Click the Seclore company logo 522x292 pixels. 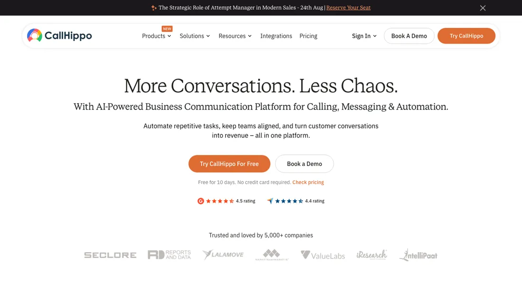click(110, 255)
